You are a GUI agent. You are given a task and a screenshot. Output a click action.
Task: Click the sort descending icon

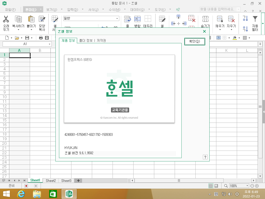pos(245,29)
